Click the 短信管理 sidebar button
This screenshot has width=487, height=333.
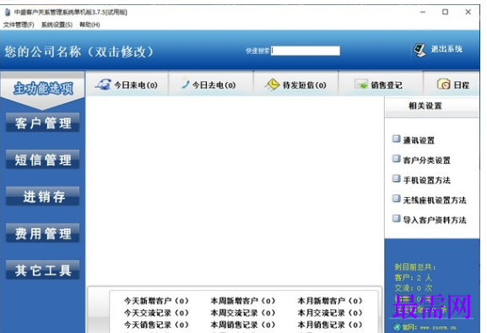pos(42,160)
